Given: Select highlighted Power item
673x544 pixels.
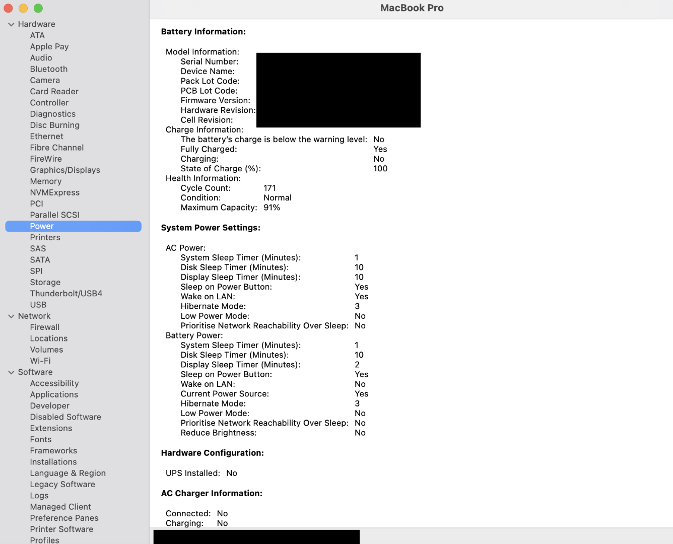Looking at the screenshot, I should pos(73,226).
